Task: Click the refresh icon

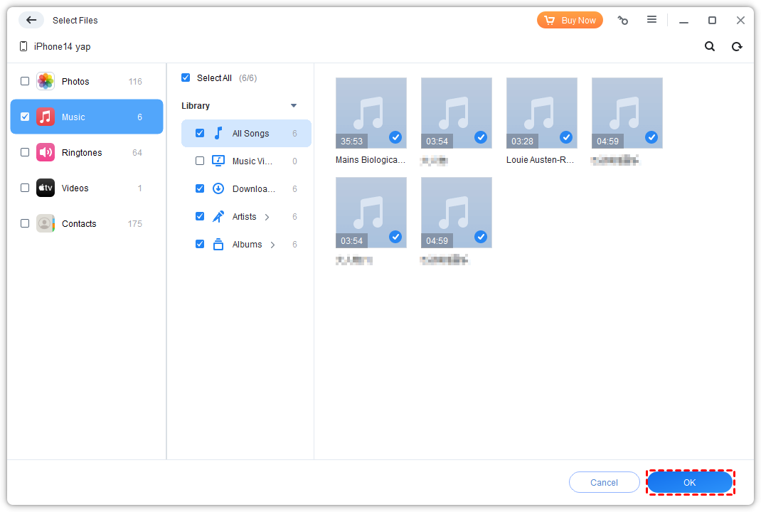Action: tap(737, 46)
